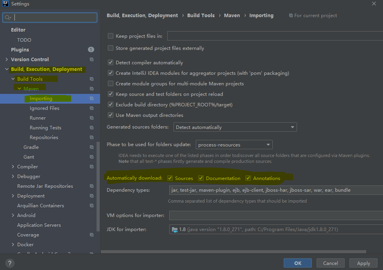Viewport: 383px width, 270px height.
Task: Toggle Keep source and test folders checkbox
Action: coord(111,94)
